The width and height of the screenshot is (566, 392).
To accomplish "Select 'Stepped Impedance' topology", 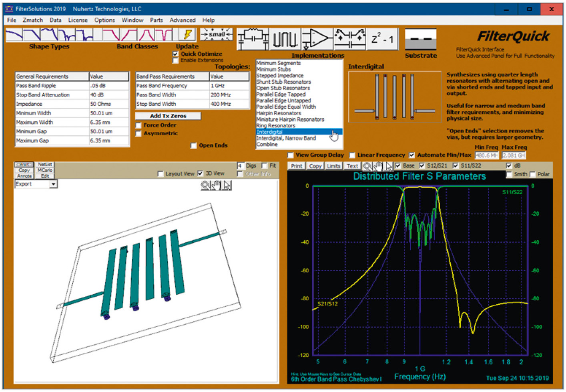I will click(280, 76).
